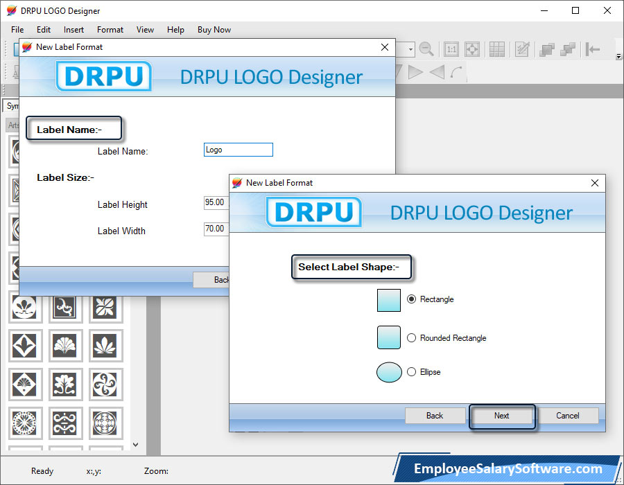Image resolution: width=624 pixels, height=485 pixels.
Task: Expand the toolbar overflow options arrow
Action: (618, 56)
